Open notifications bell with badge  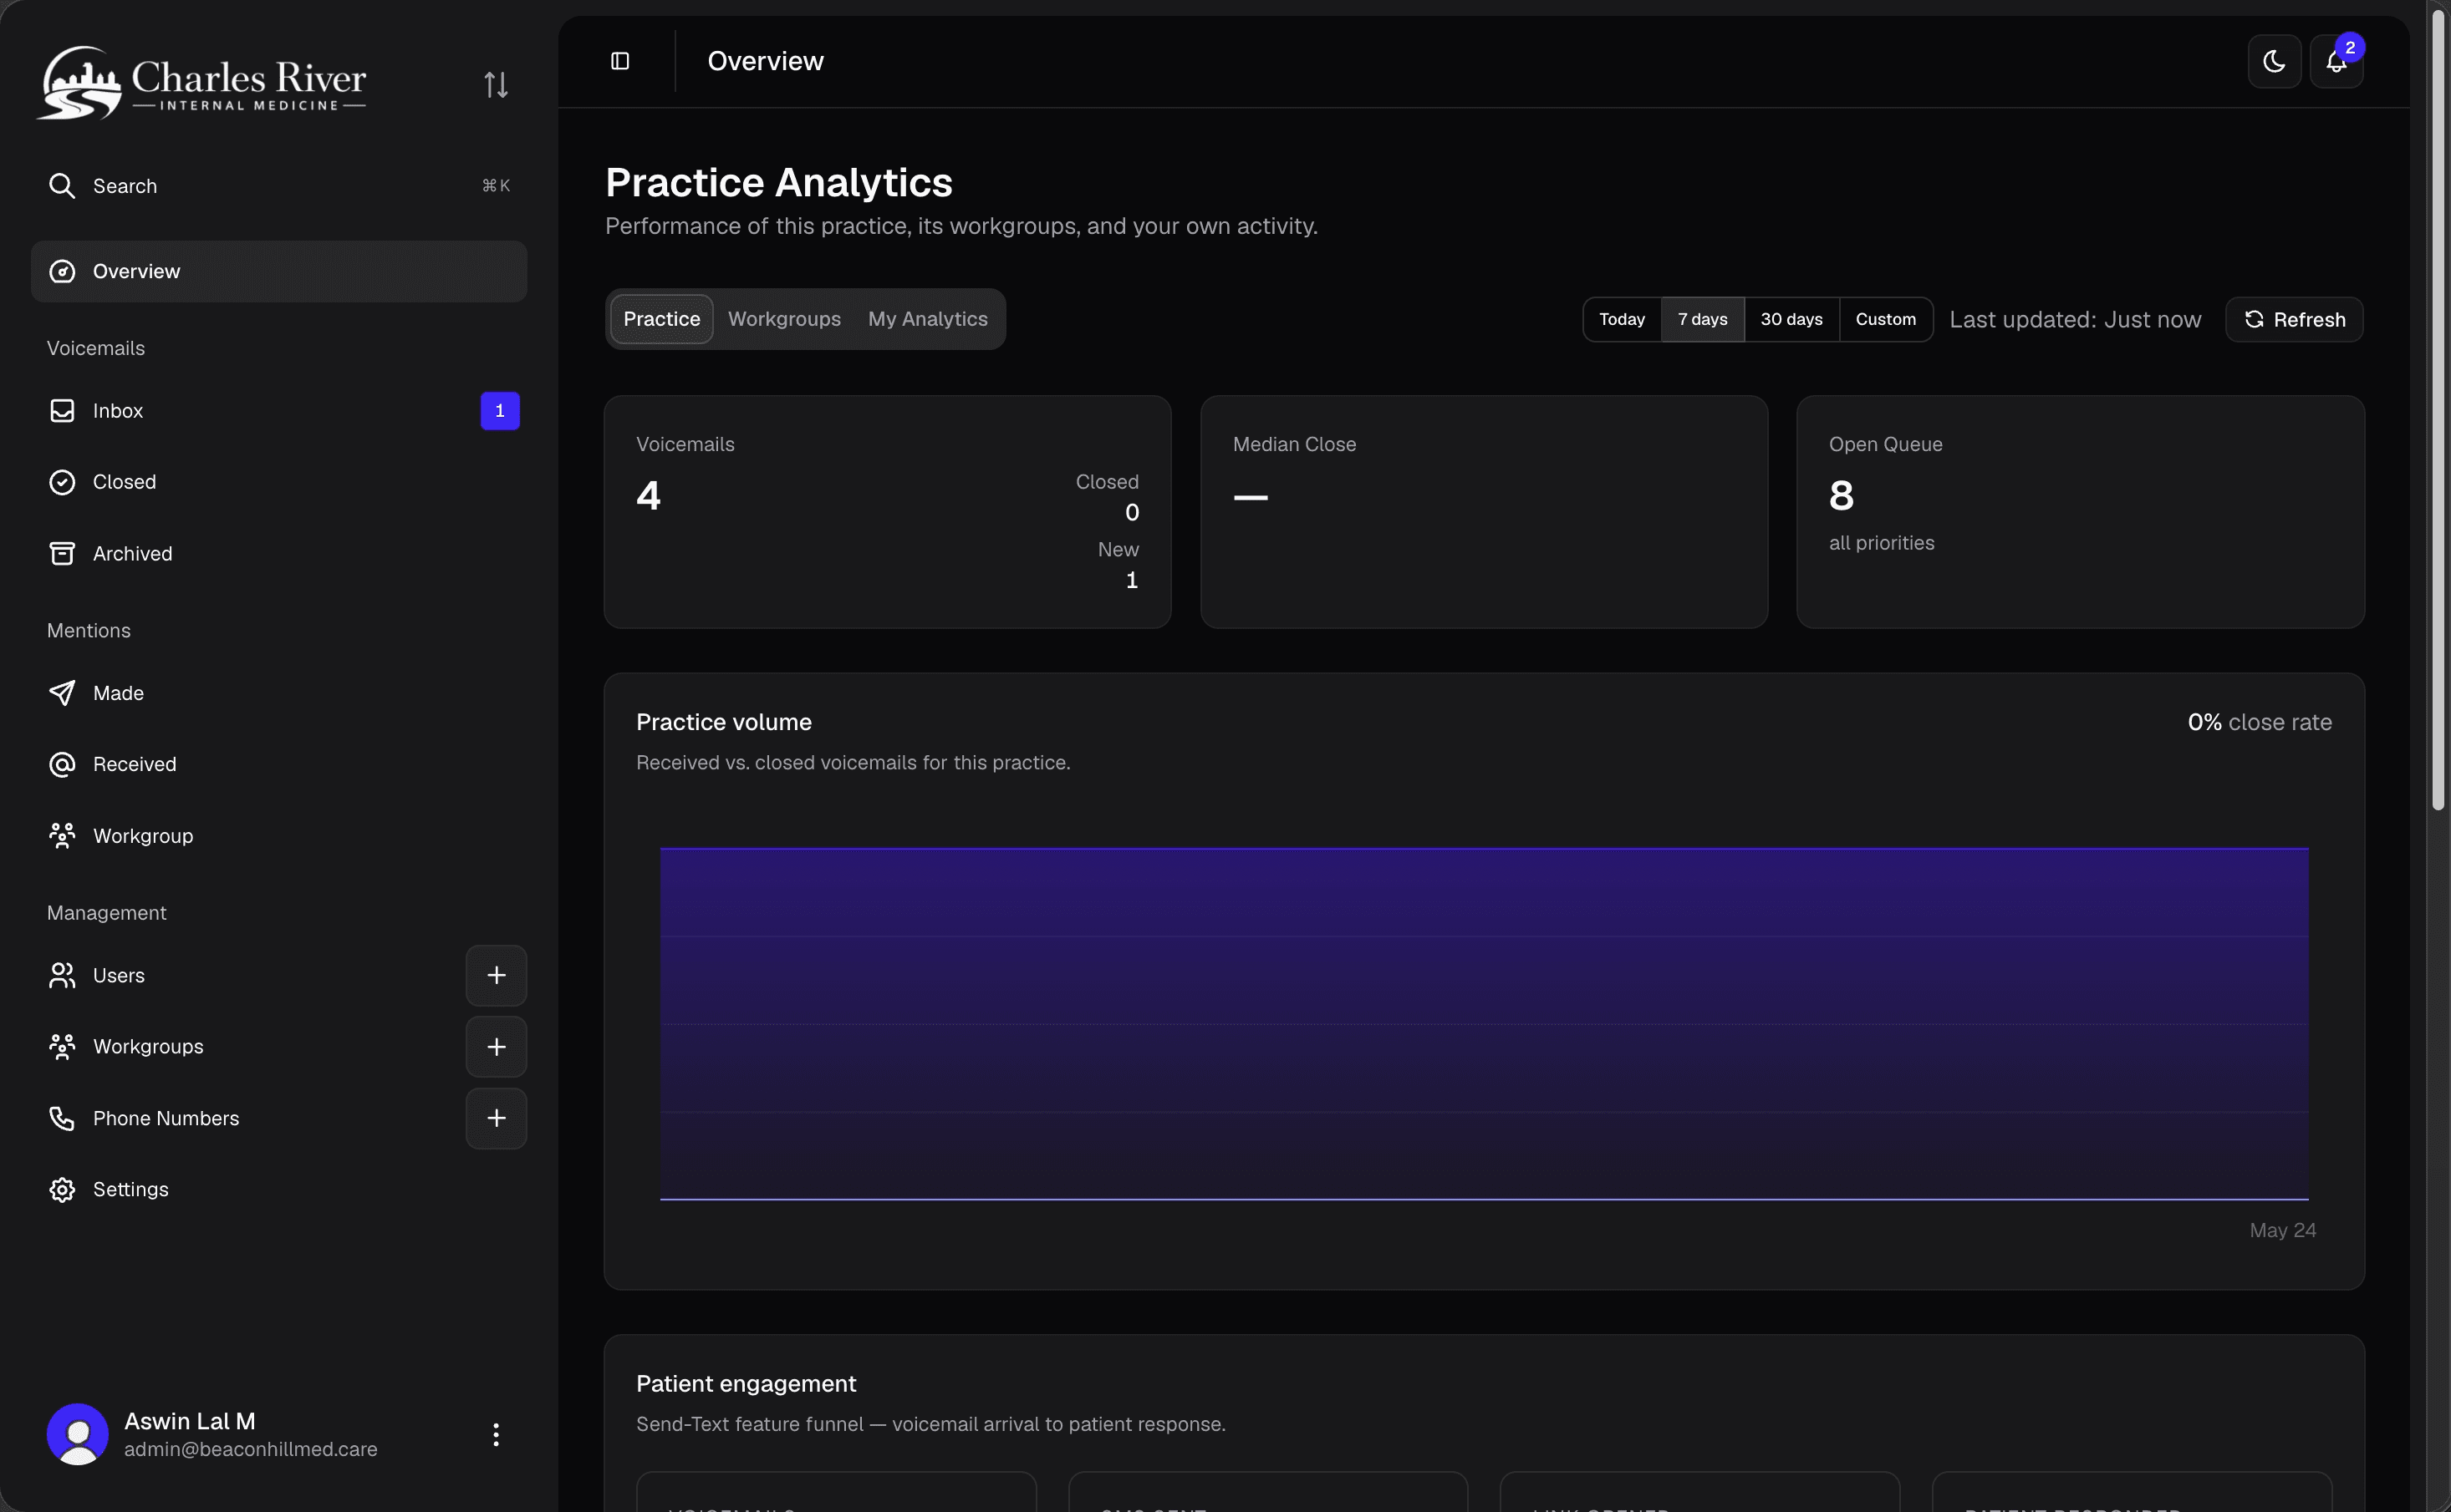[2337, 61]
